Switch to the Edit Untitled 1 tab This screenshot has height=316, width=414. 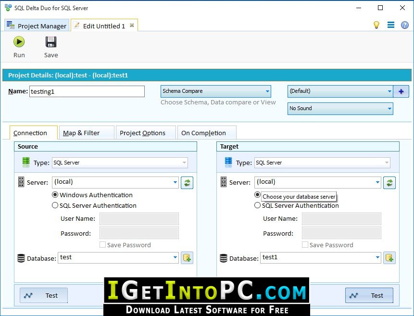coord(104,25)
